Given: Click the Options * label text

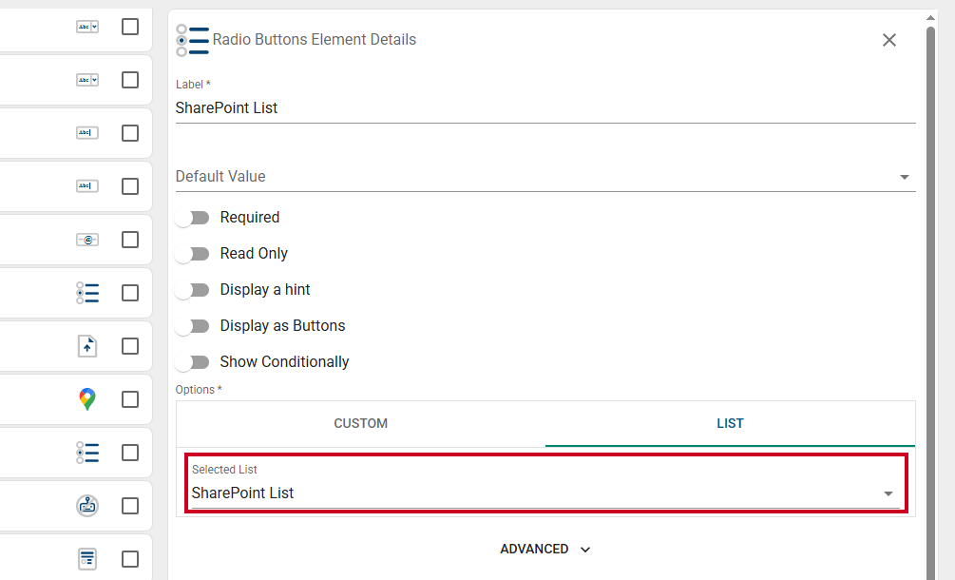Looking at the screenshot, I should coord(199,389).
